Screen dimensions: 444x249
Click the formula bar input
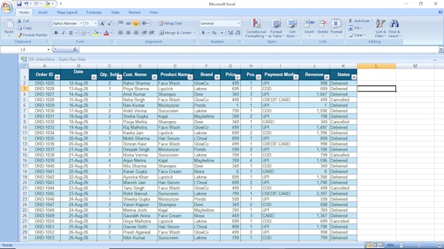coord(259,50)
